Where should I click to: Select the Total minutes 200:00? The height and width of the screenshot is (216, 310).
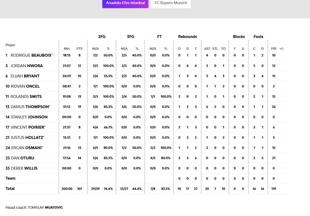(x=67, y=189)
